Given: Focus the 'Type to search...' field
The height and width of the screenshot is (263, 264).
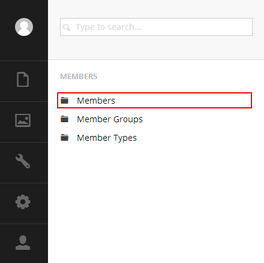Looking at the screenshot, I should tap(156, 27).
